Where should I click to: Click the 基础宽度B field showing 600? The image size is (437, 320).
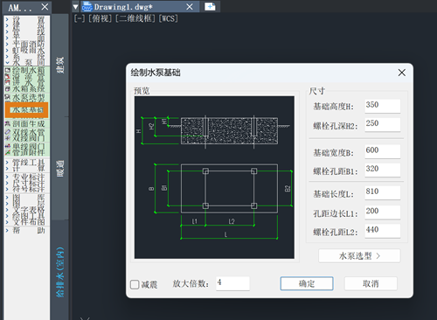click(x=383, y=151)
